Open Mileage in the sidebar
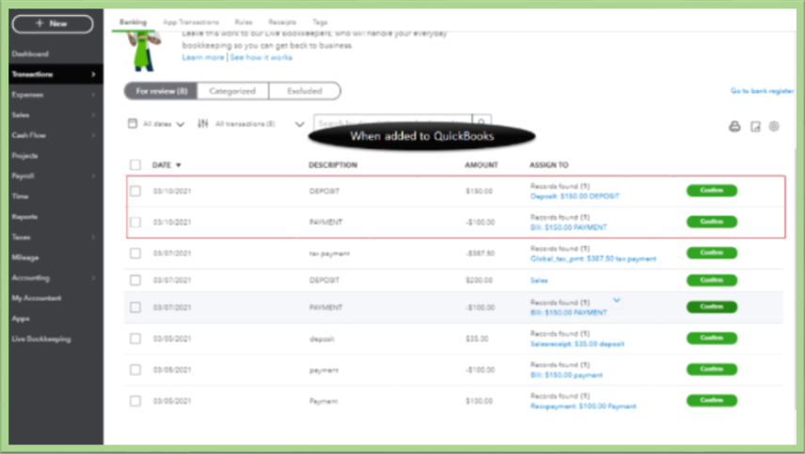Viewport: 805px width, 454px height. tap(25, 258)
